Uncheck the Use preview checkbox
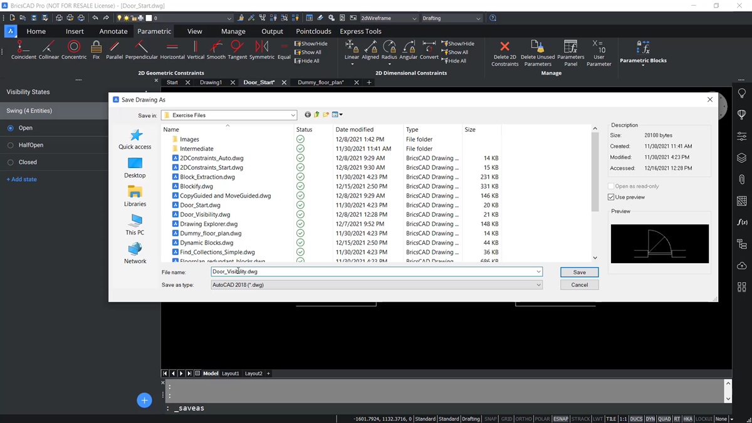The height and width of the screenshot is (423, 752). click(x=611, y=197)
